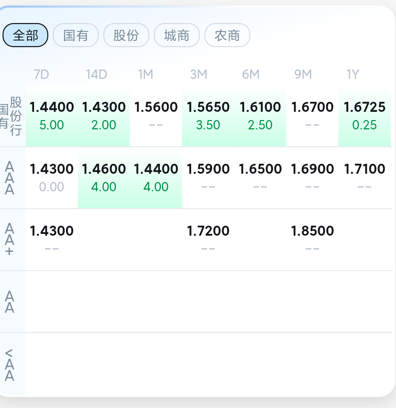Viewport: 396px width, 408px height.
Task: Click the 6M column header
Action: (x=251, y=74)
